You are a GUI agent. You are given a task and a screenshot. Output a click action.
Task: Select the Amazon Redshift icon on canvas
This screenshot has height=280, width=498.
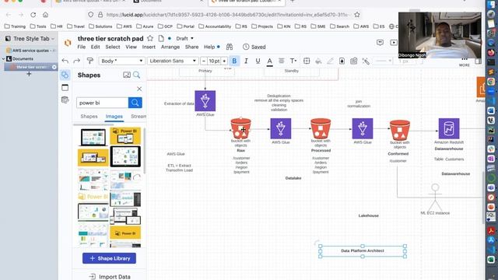coord(449,128)
